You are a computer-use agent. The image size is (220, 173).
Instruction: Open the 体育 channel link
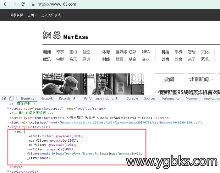click(x=106, y=52)
